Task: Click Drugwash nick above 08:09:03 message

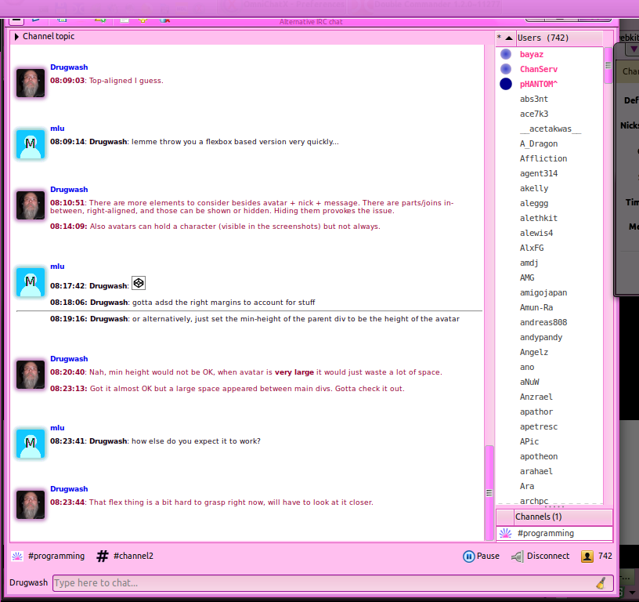Action: [x=69, y=67]
